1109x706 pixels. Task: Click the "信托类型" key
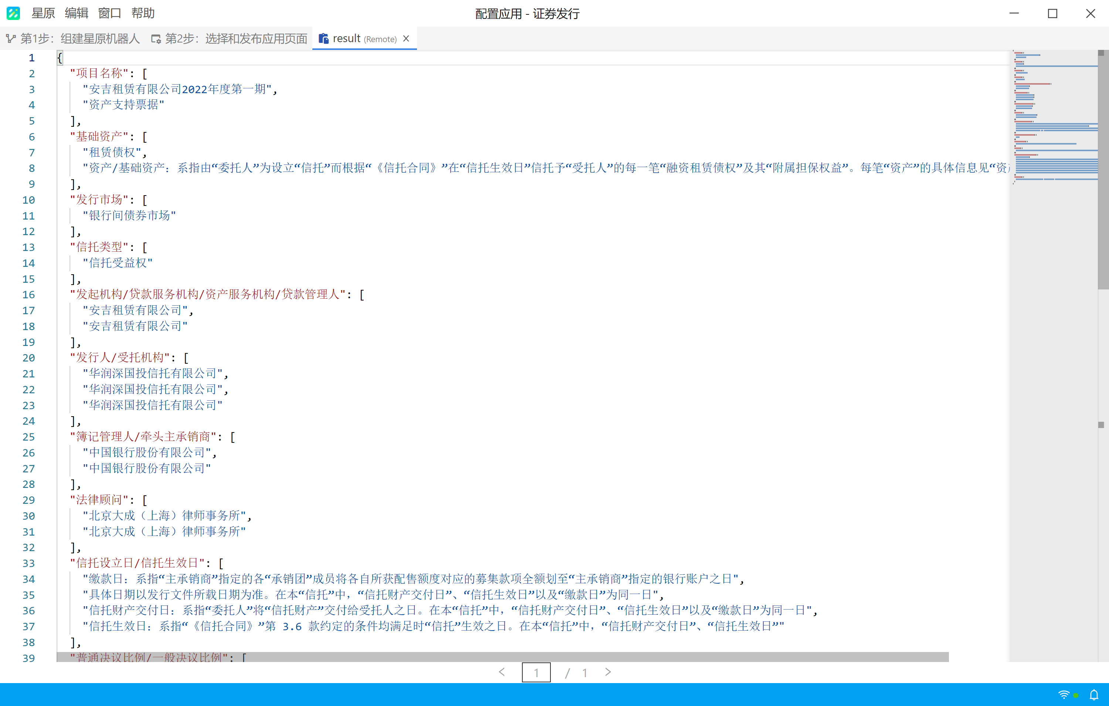pyautogui.click(x=99, y=247)
